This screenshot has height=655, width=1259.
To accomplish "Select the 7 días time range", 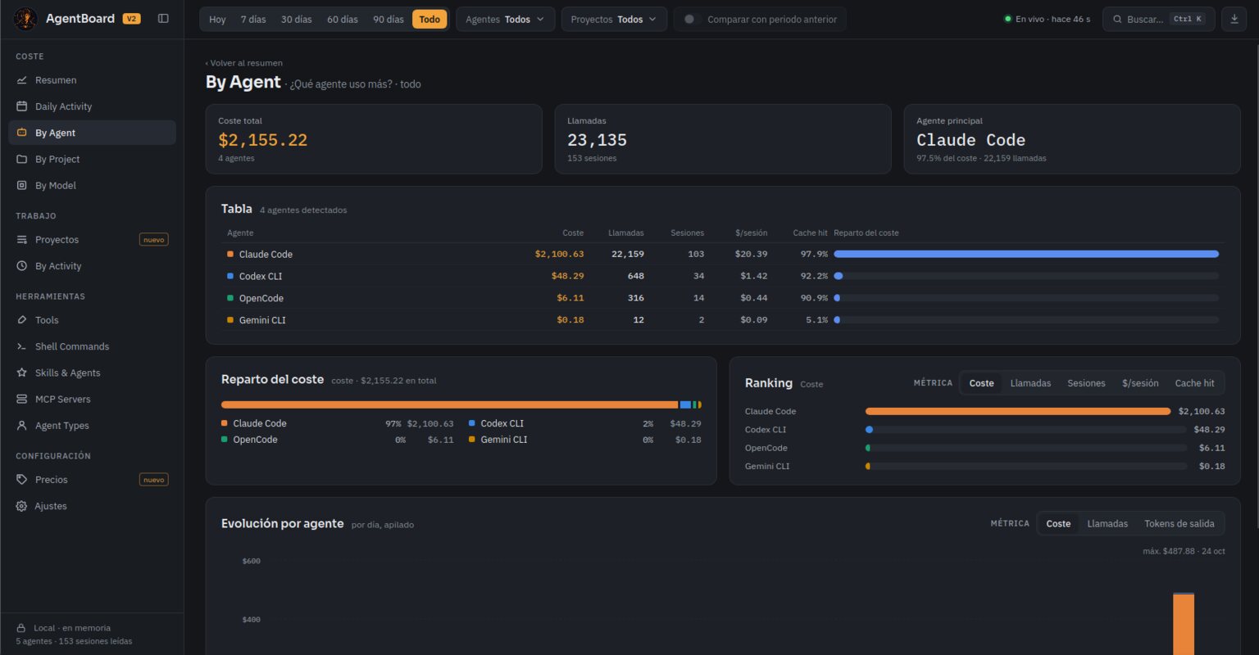I will [x=253, y=19].
